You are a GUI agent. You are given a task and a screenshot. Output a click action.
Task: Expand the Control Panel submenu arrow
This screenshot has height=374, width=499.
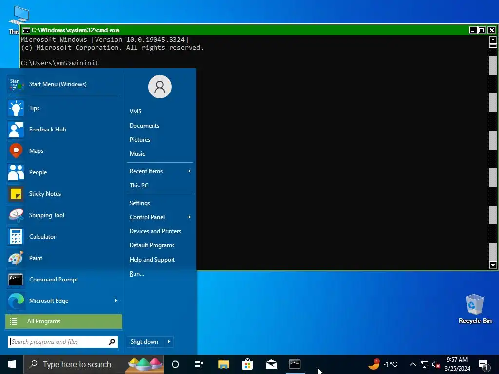point(190,217)
